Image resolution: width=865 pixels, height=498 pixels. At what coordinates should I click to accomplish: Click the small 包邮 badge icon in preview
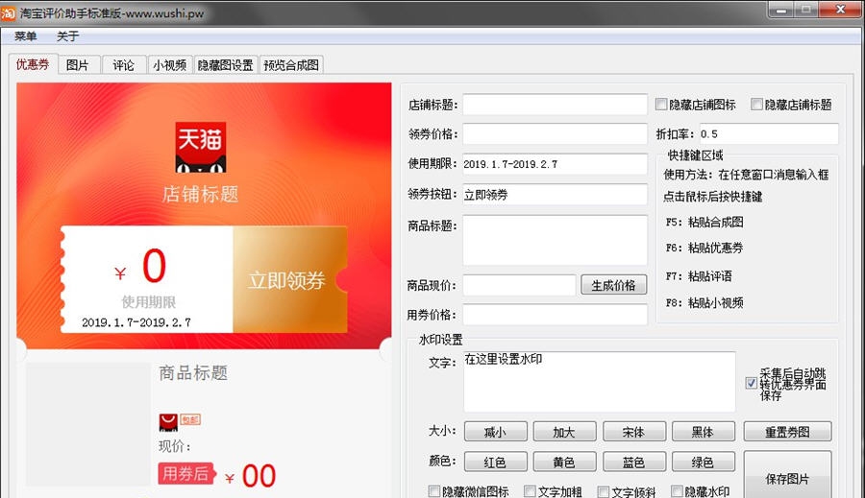190,419
